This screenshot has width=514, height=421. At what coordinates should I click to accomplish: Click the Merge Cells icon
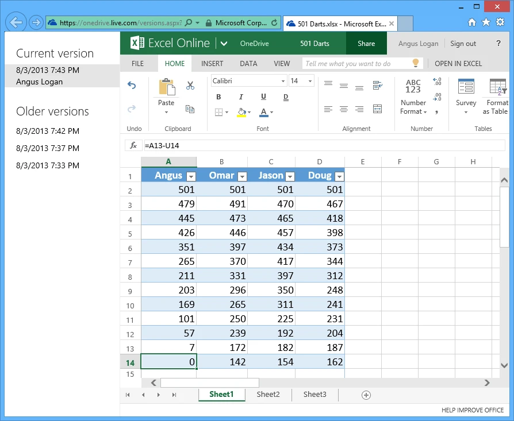[x=377, y=109]
